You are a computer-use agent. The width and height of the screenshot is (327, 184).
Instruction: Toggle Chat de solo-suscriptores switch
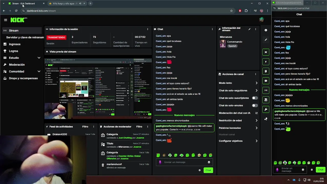[x=255, y=98]
